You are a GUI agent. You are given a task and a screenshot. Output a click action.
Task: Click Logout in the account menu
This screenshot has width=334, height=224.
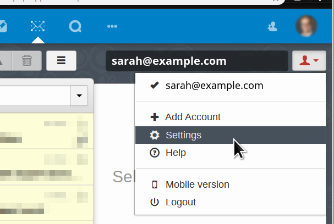tap(180, 202)
